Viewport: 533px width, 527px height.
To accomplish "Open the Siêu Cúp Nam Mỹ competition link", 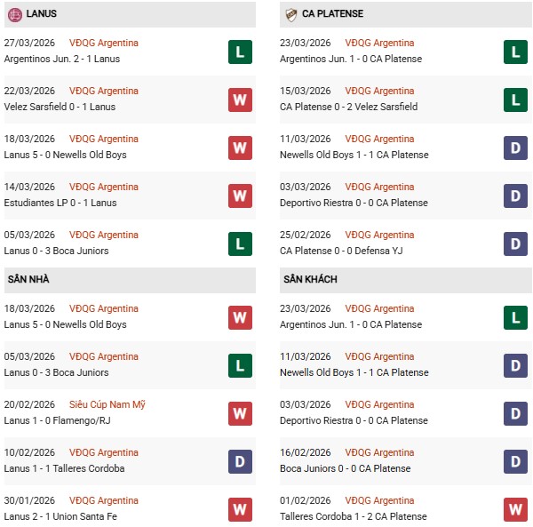I will point(107,404).
